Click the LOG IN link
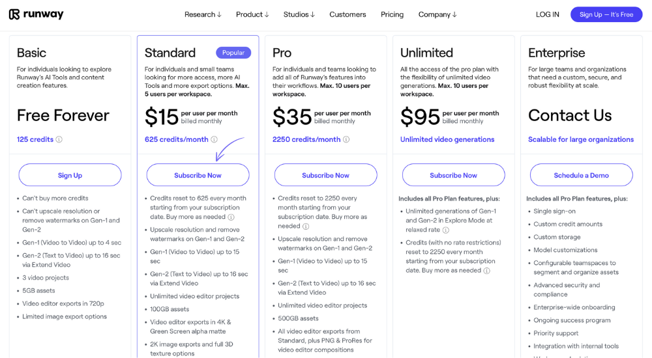The width and height of the screenshot is (652, 358). [x=547, y=14]
